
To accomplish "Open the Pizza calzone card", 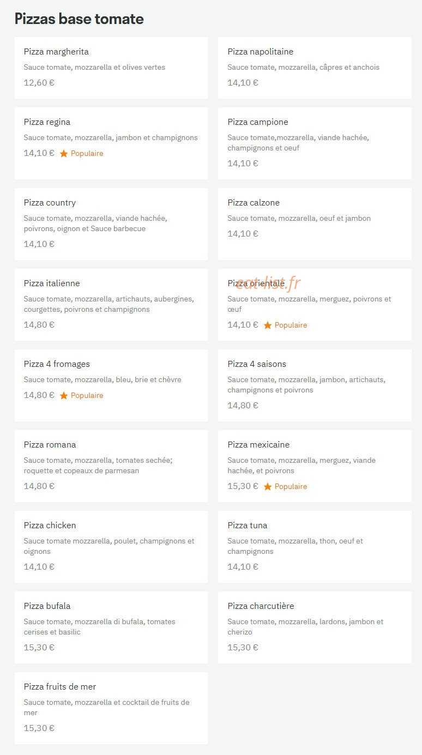I will (x=315, y=224).
